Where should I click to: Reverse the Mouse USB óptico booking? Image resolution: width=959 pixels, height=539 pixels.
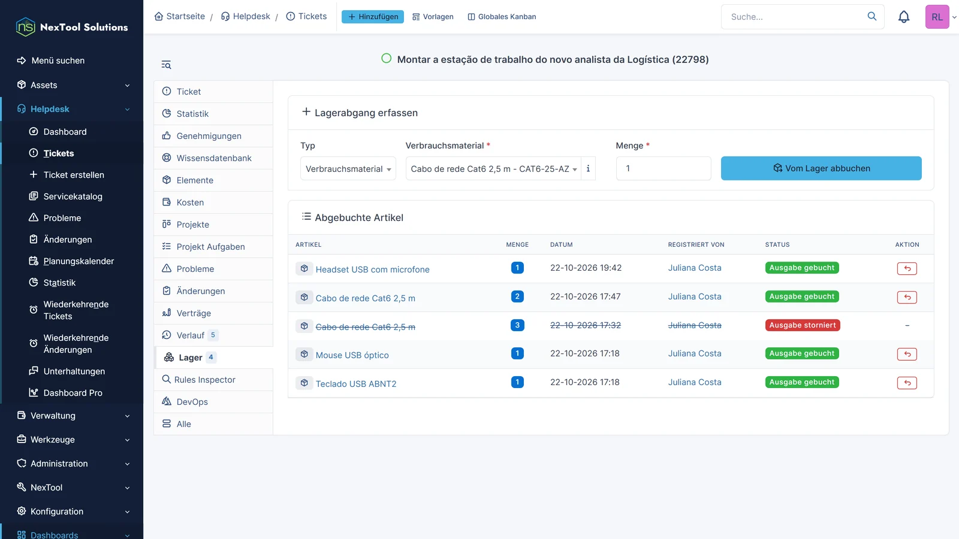point(907,354)
